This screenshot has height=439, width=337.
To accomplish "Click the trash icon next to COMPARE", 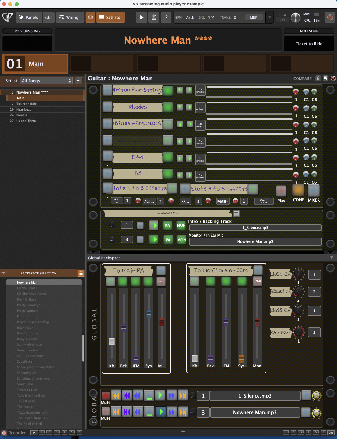I will tap(318, 78).
